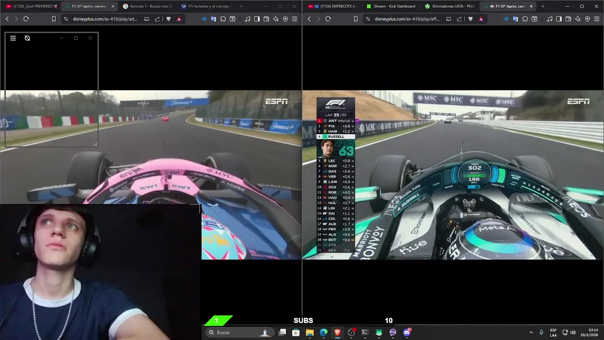Share page link icon in left address bar
The height and width of the screenshot is (340, 604).
click(158, 19)
